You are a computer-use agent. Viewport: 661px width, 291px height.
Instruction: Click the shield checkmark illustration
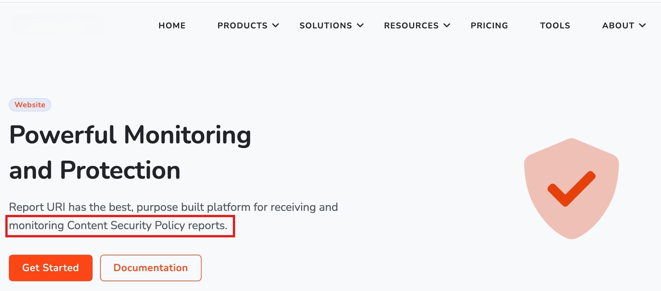click(571, 189)
